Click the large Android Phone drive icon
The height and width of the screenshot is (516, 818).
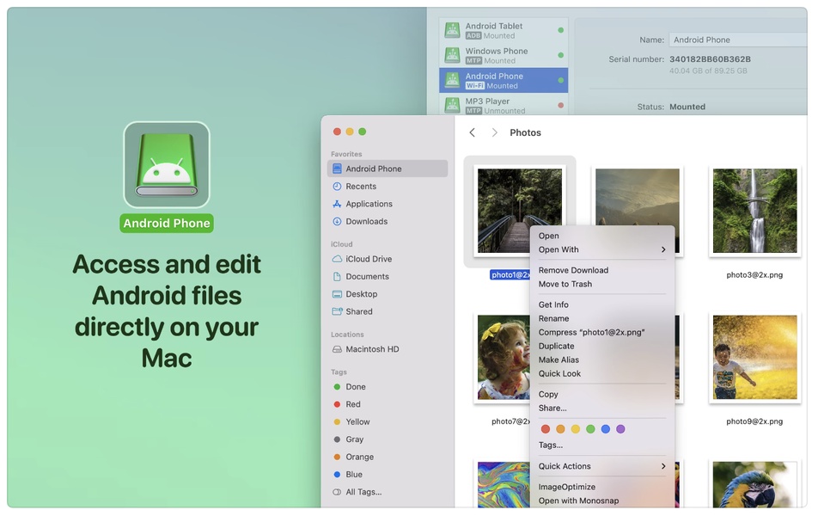click(167, 164)
